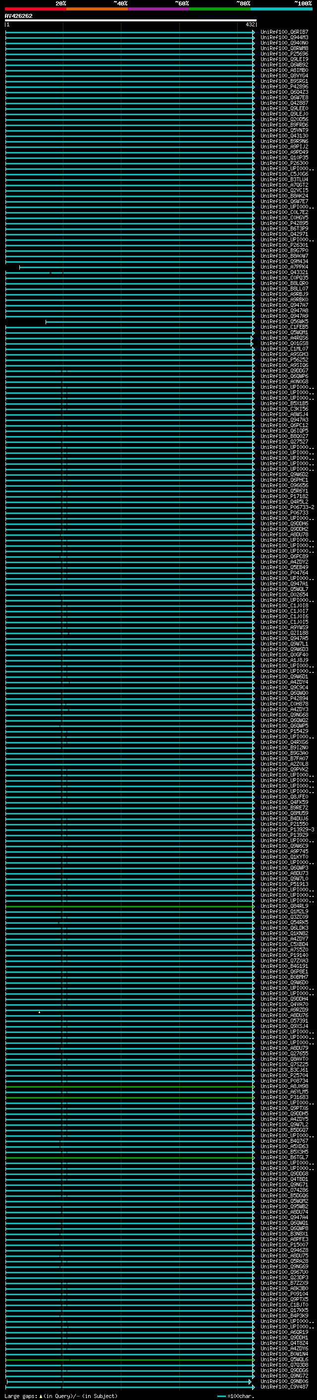Click the green ~80% identity legend segment

[220, 9]
